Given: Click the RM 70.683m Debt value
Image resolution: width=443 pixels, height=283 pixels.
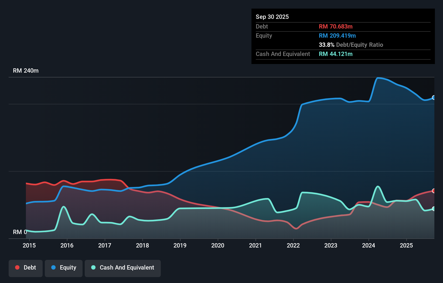Looking at the screenshot, I should pos(336,26).
